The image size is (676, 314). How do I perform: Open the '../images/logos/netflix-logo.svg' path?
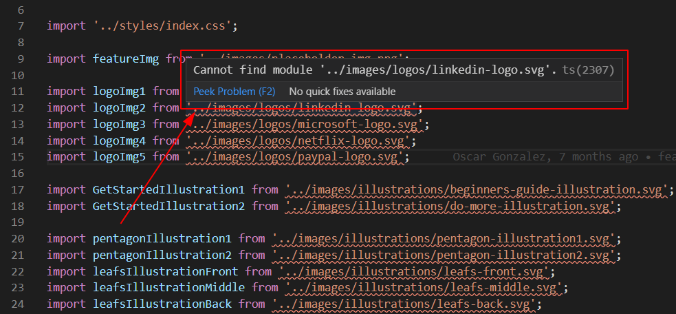tap(298, 140)
